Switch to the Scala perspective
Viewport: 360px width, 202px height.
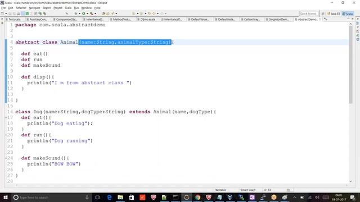348,13
